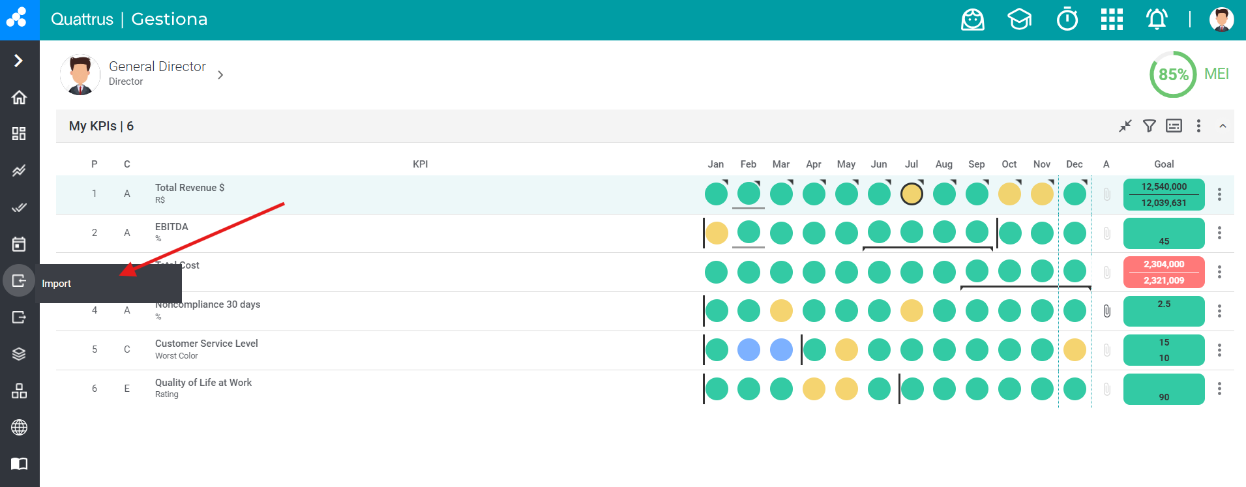
Task: Click Total Revenue July yellow status dot
Action: point(912,194)
